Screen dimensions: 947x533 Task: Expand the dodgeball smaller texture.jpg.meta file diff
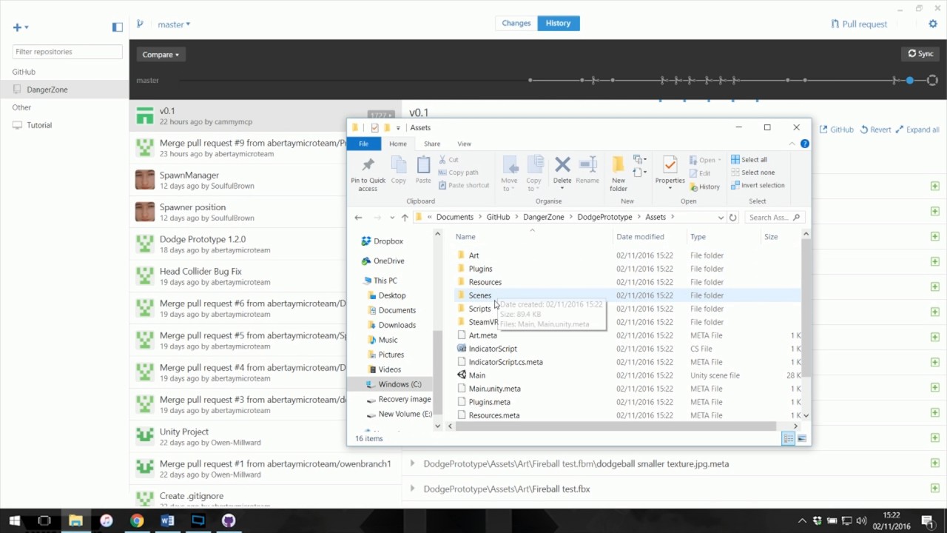click(x=413, y=463)
